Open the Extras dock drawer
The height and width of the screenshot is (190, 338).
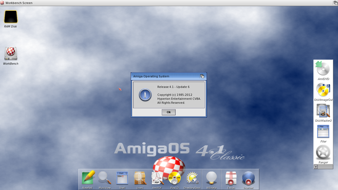(x=231, y=178)
